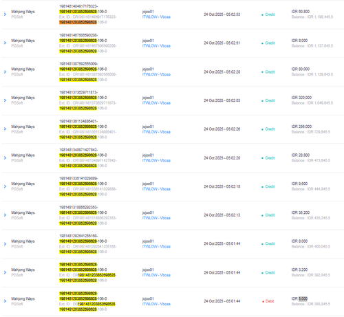Expand the IDR 3,200 credit row

(5, 272)
